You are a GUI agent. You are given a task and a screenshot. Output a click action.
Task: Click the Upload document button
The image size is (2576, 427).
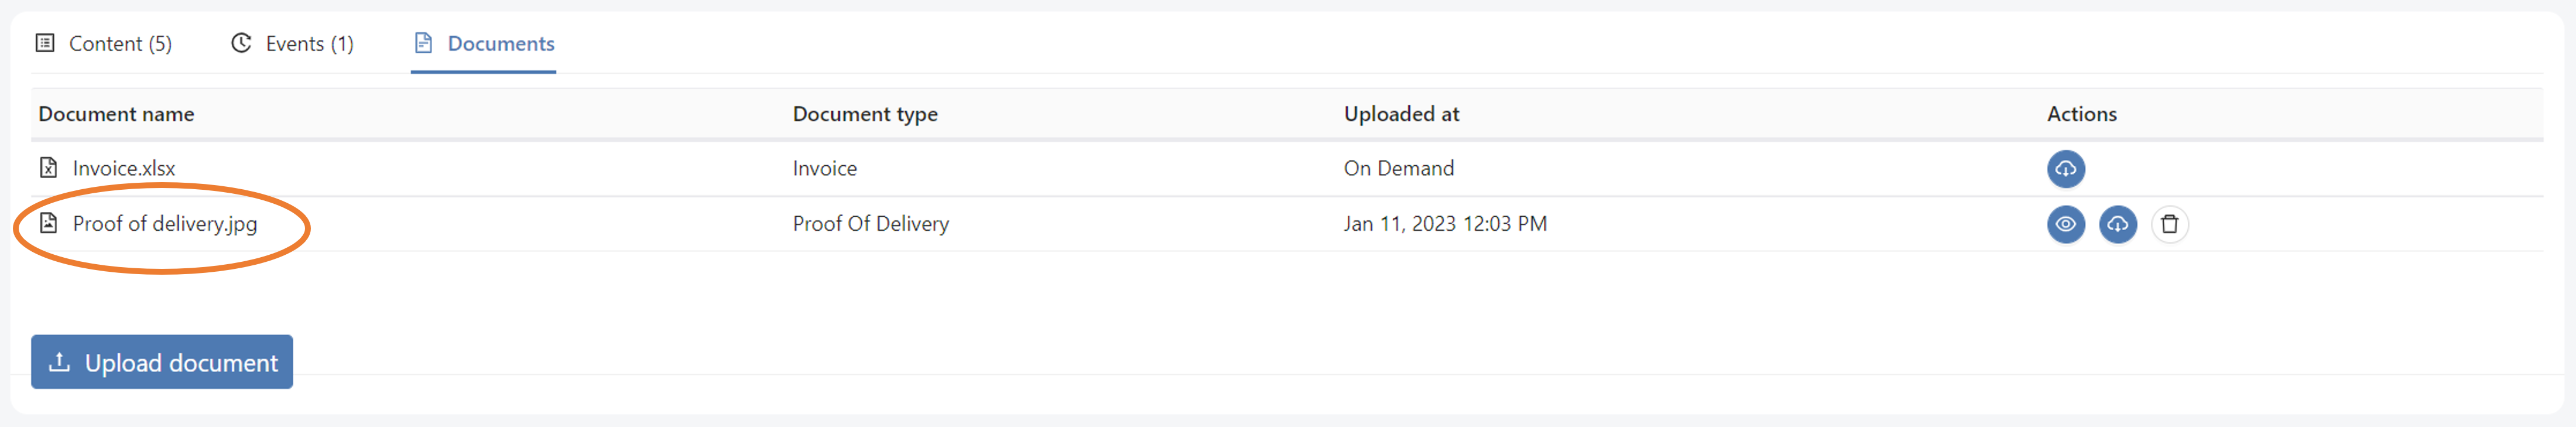point(161,362)
